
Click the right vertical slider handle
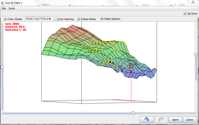point(196,54)
